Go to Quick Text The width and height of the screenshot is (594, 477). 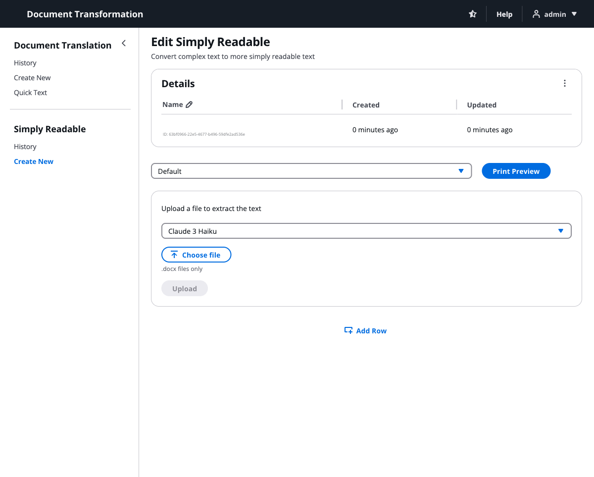pos(30,93)
